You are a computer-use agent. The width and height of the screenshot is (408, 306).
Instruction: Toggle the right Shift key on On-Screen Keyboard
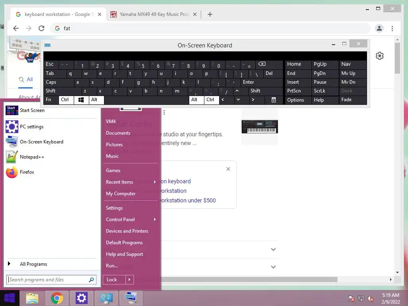pos(265,91)
